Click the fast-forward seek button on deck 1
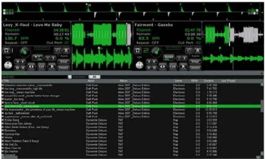The height and width of the screenshot is (159, 265). click(23, 62)
